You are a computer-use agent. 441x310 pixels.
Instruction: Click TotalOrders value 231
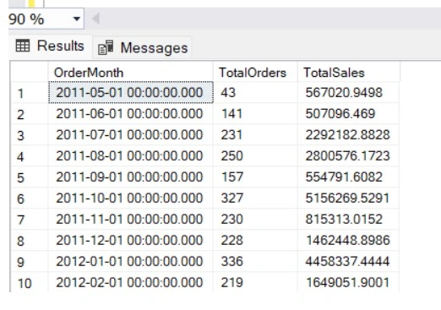pos(255,135)
